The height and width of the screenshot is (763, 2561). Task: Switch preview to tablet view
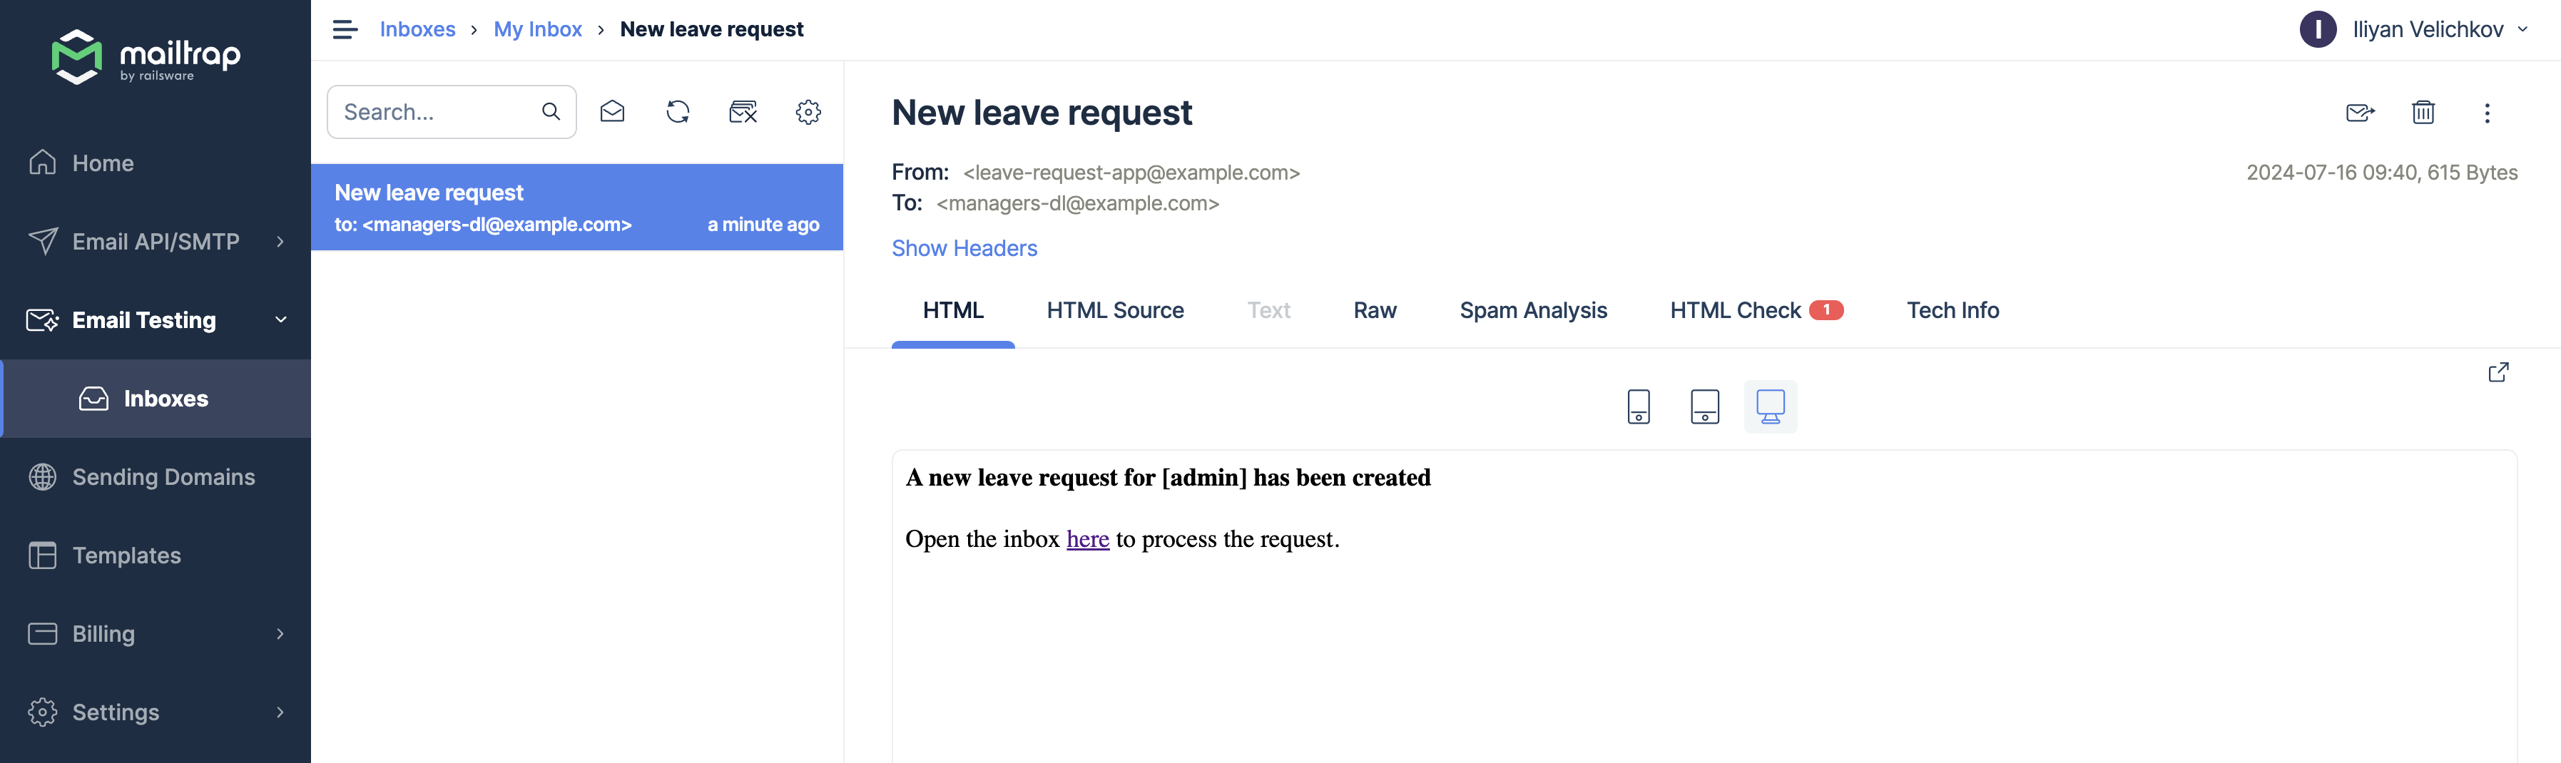pyautogui.click(x=1704, y=406)
